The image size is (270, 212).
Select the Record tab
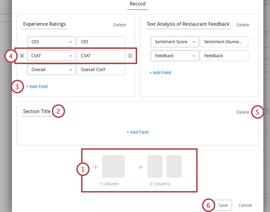137,4
